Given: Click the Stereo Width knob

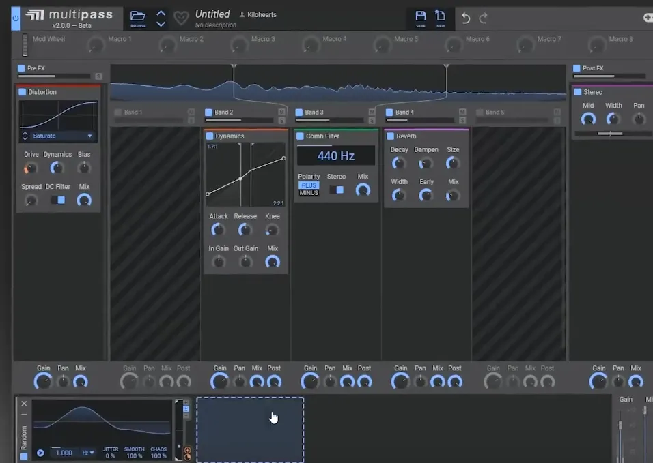Looking at the screenshot, I should 613,120.
